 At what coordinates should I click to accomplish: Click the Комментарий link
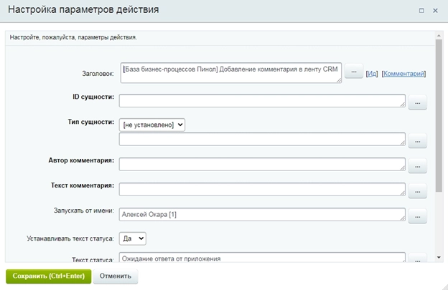click(x=403, y=74)
